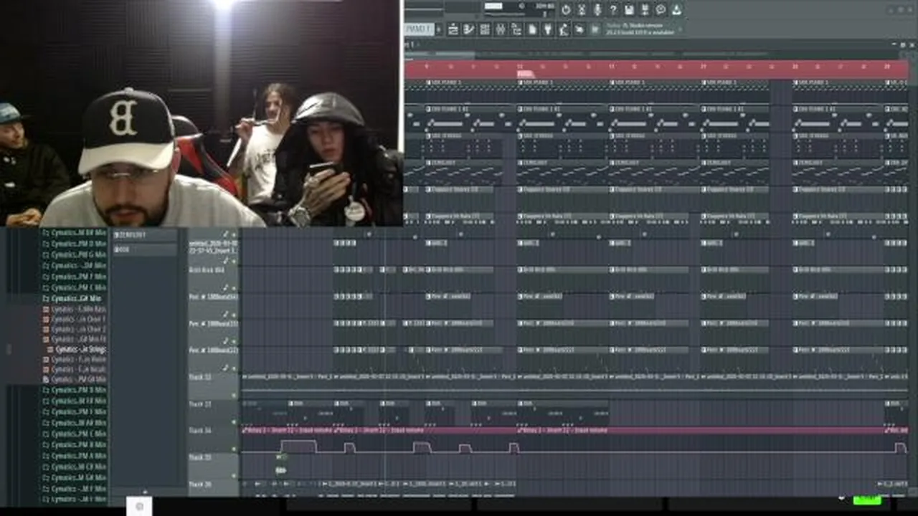Open the audio editor scissors icon
The width and height of the screenshot is (918, 516).
[582, 10]
